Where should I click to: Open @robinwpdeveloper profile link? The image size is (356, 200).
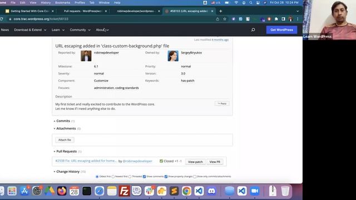pyautogui.click(x=137, y=161)
